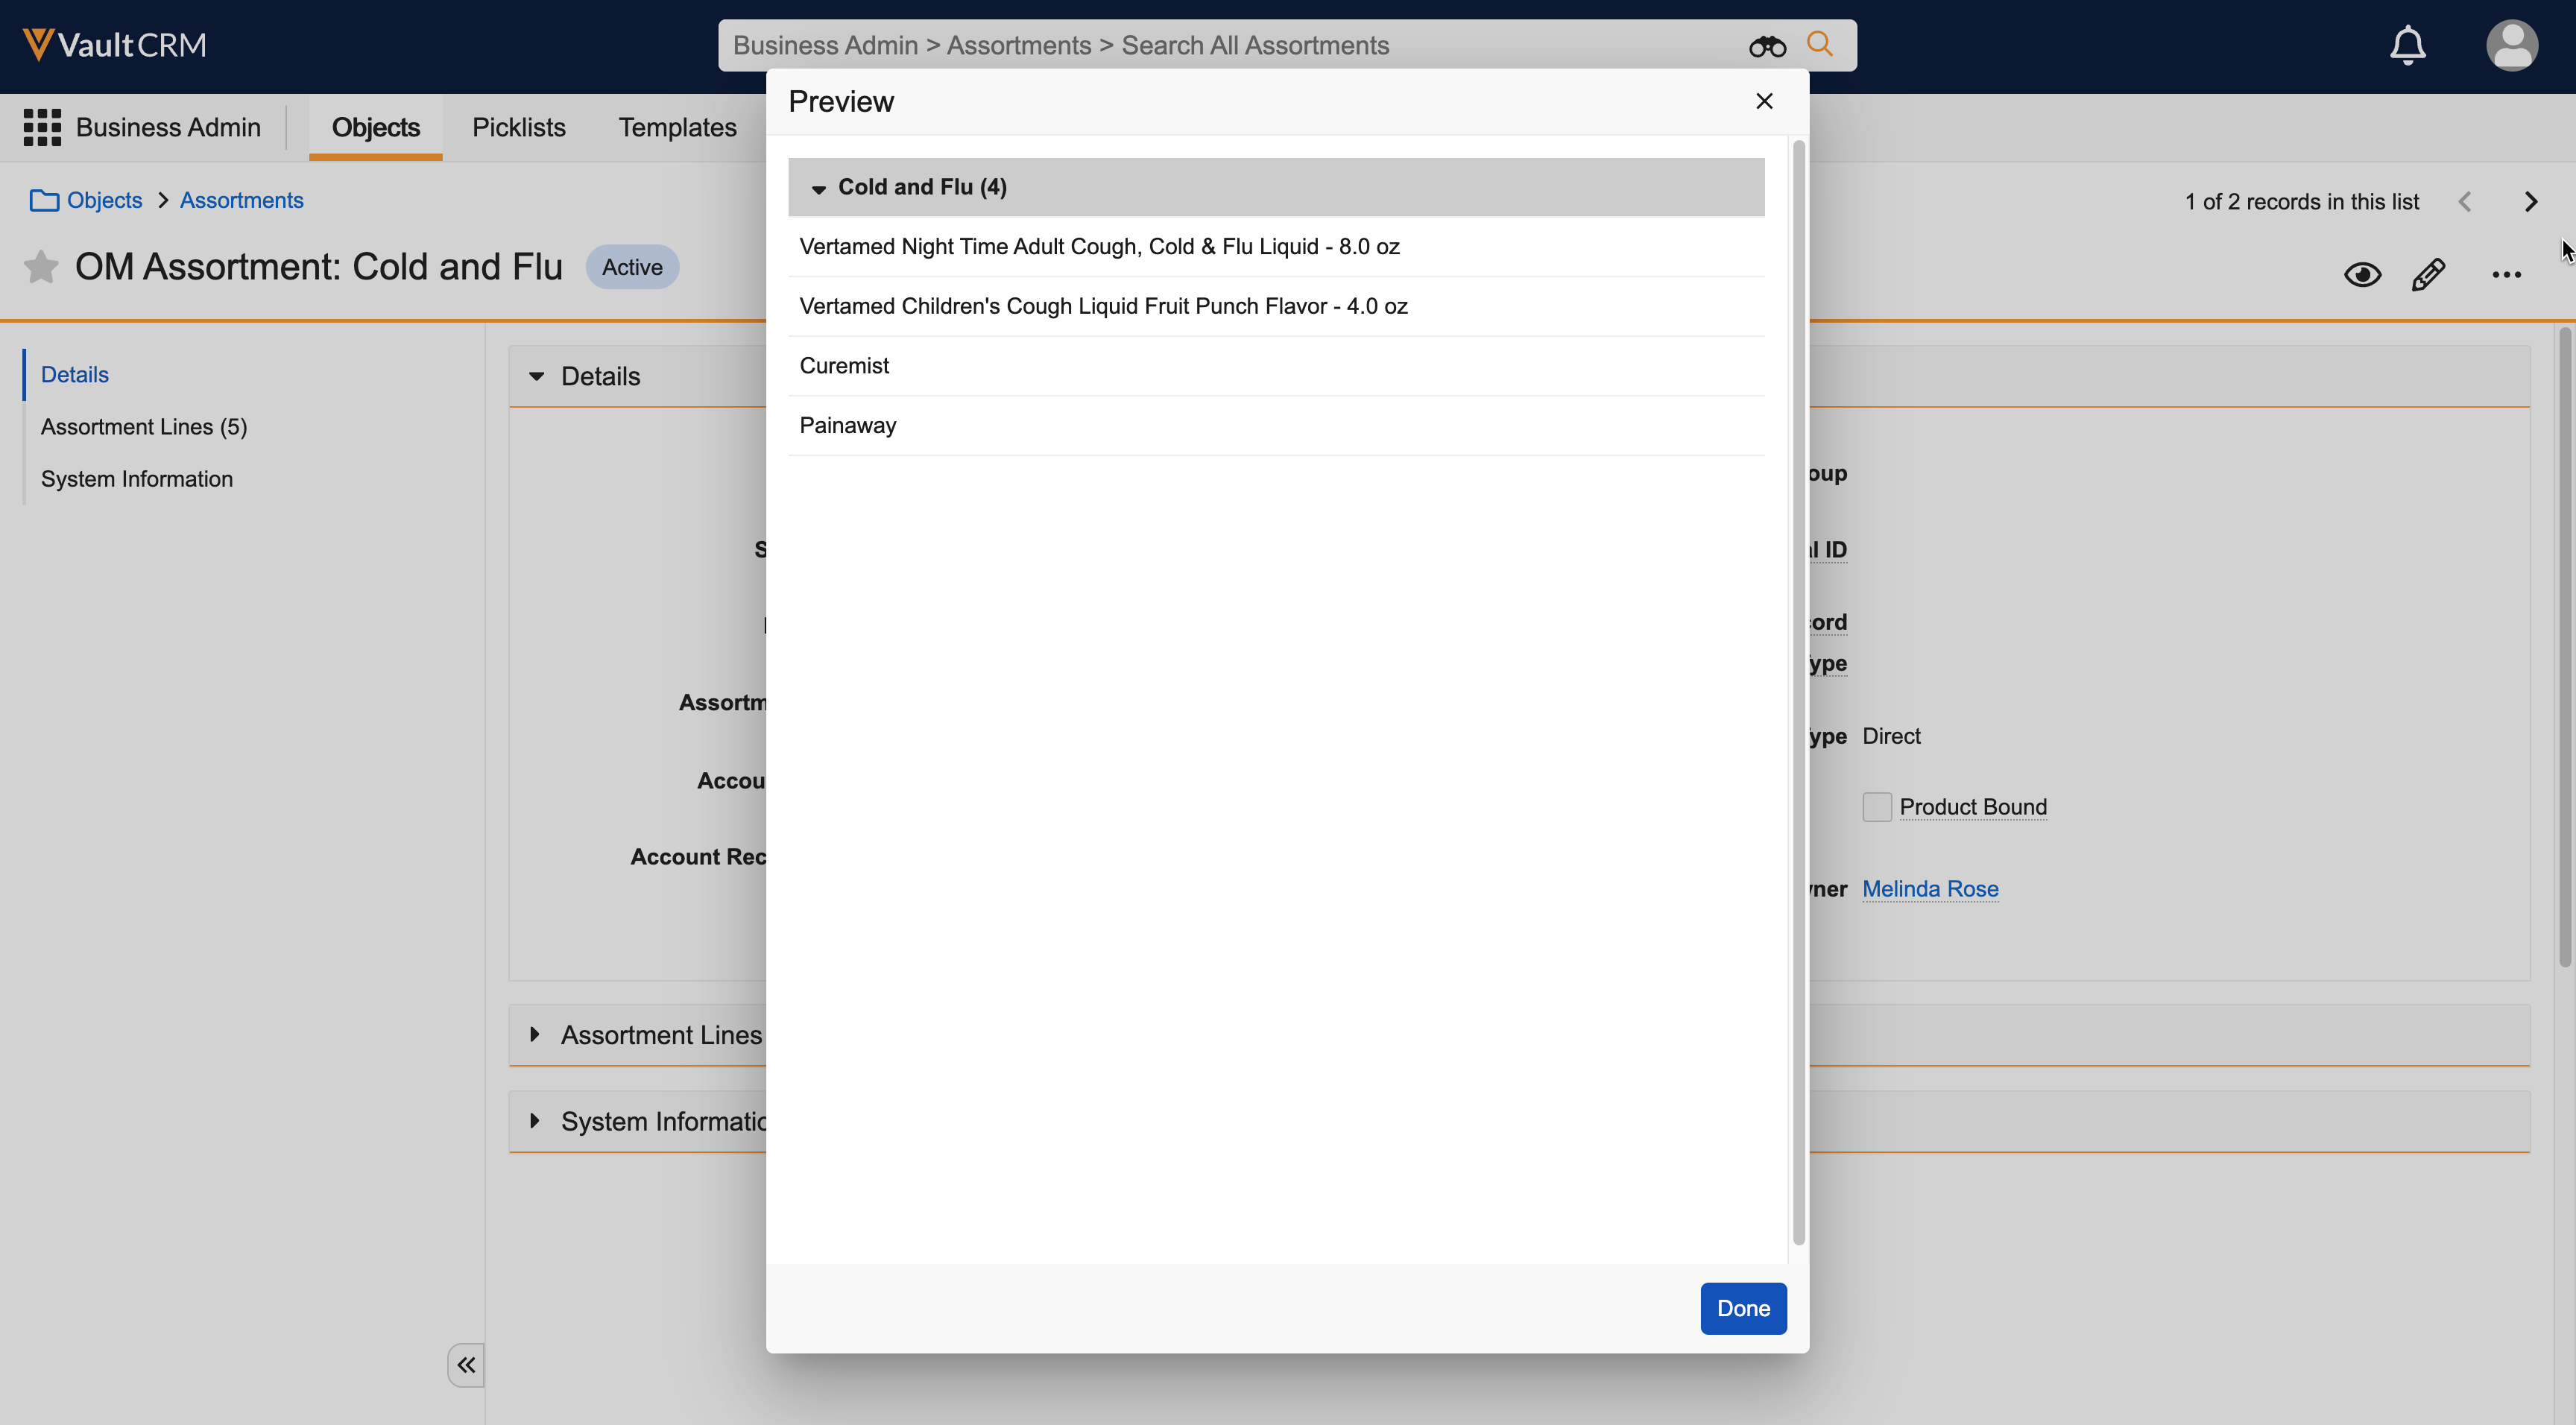Screen dimensions: 2576x1425
Task: Toggle the eye preview icon
Action: pos(2362,274)
